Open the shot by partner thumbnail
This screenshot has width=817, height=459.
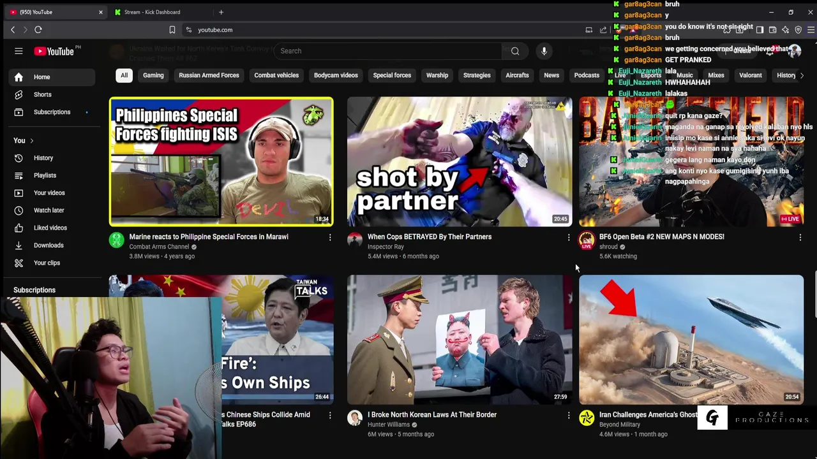460,162
